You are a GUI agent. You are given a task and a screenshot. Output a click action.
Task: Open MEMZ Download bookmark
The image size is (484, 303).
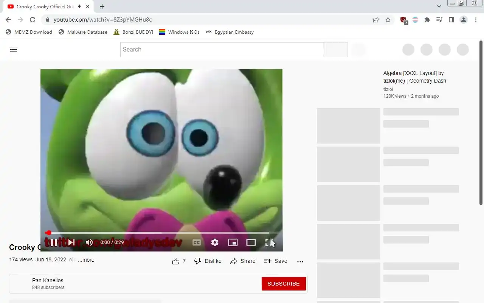click(x=29, y=32)
